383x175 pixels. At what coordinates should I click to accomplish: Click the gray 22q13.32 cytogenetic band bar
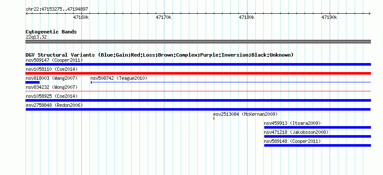click(198, 42)
